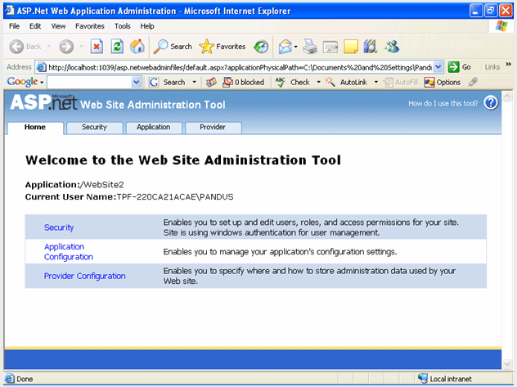
Task: Open the Tools menu
Action: point(123,26)
